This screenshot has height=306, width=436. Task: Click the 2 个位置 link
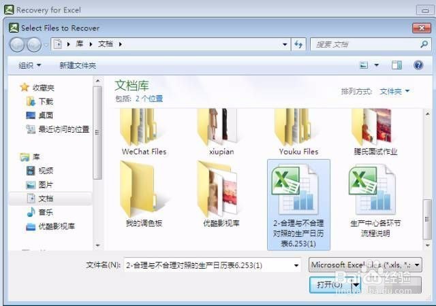click(149, 99)
